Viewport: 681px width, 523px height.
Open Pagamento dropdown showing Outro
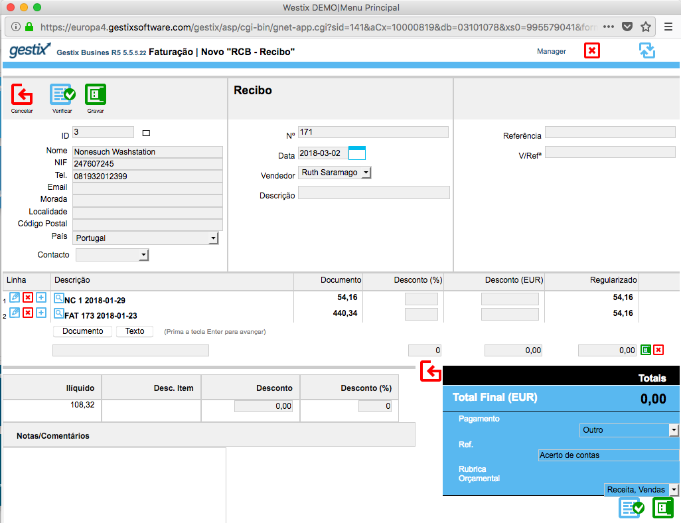click(x=629, y=430)
